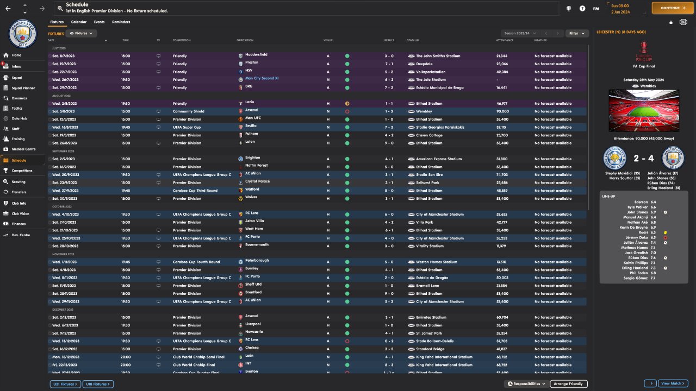This screenshot has width=696, height=391.
Task: Open the Season 2023/24 dropdown
Action: point(520,34)
